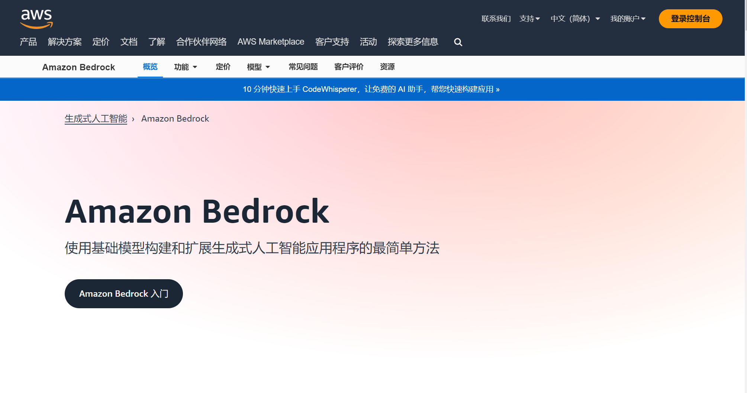Open the 解决方案 menu

65,42
